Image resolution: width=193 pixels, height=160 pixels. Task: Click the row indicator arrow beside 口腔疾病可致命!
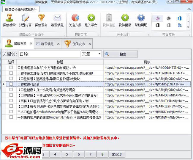4,84
